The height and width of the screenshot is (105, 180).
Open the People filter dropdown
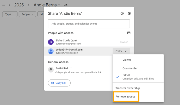click(27, 14)
